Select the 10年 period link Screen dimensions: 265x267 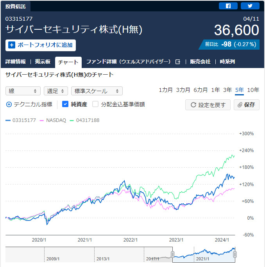pos(253,90)
